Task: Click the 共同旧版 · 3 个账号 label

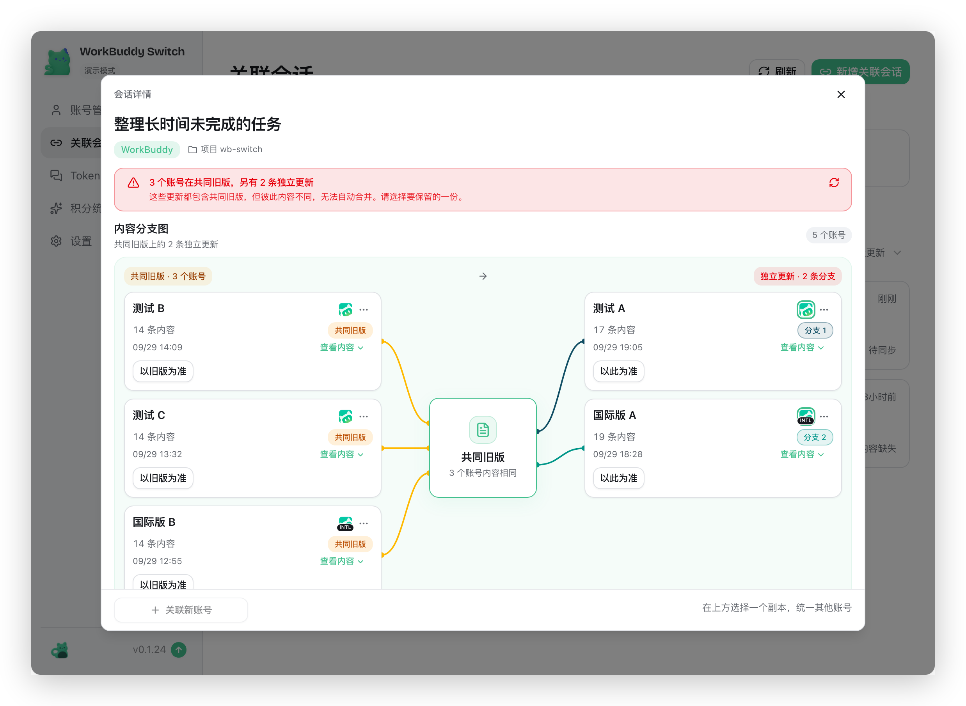Action: coord(168,276)
